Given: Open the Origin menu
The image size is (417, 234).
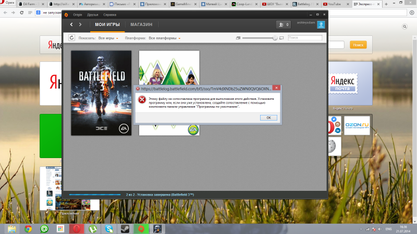Looking at the screenshot, I should [x=77, y=15].
